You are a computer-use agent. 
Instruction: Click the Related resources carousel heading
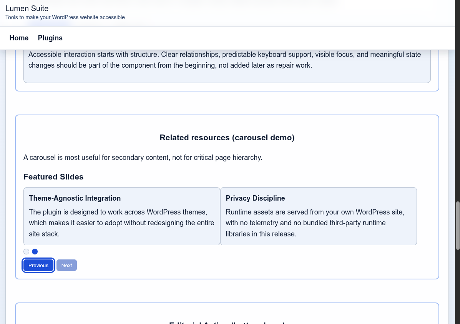[227, 138]
